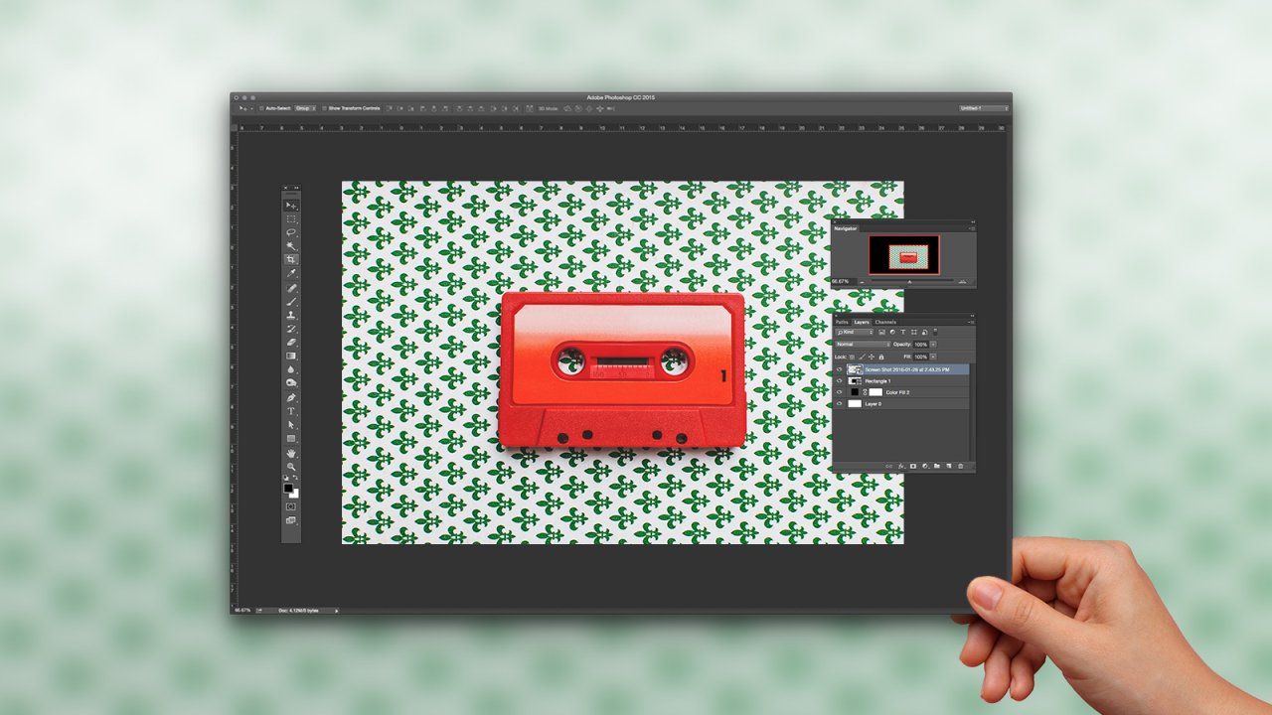Pick the Lasso tool

pos(290,231)
